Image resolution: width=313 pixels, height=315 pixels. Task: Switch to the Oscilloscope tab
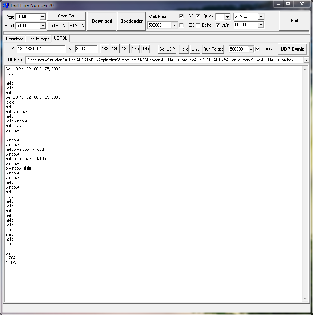(39, 39)
